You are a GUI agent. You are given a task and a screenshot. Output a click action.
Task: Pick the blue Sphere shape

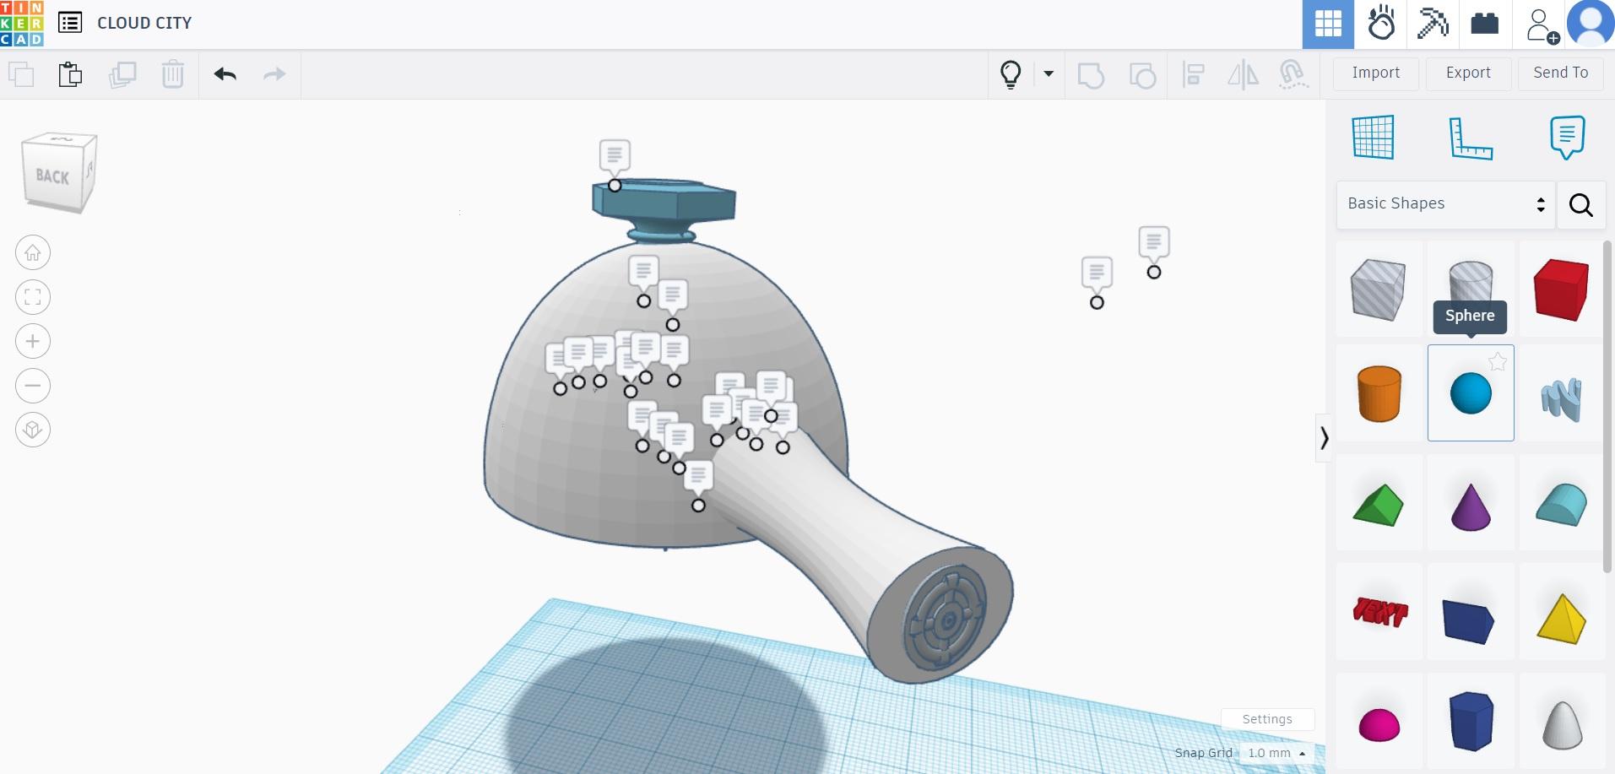[1471, 393]
